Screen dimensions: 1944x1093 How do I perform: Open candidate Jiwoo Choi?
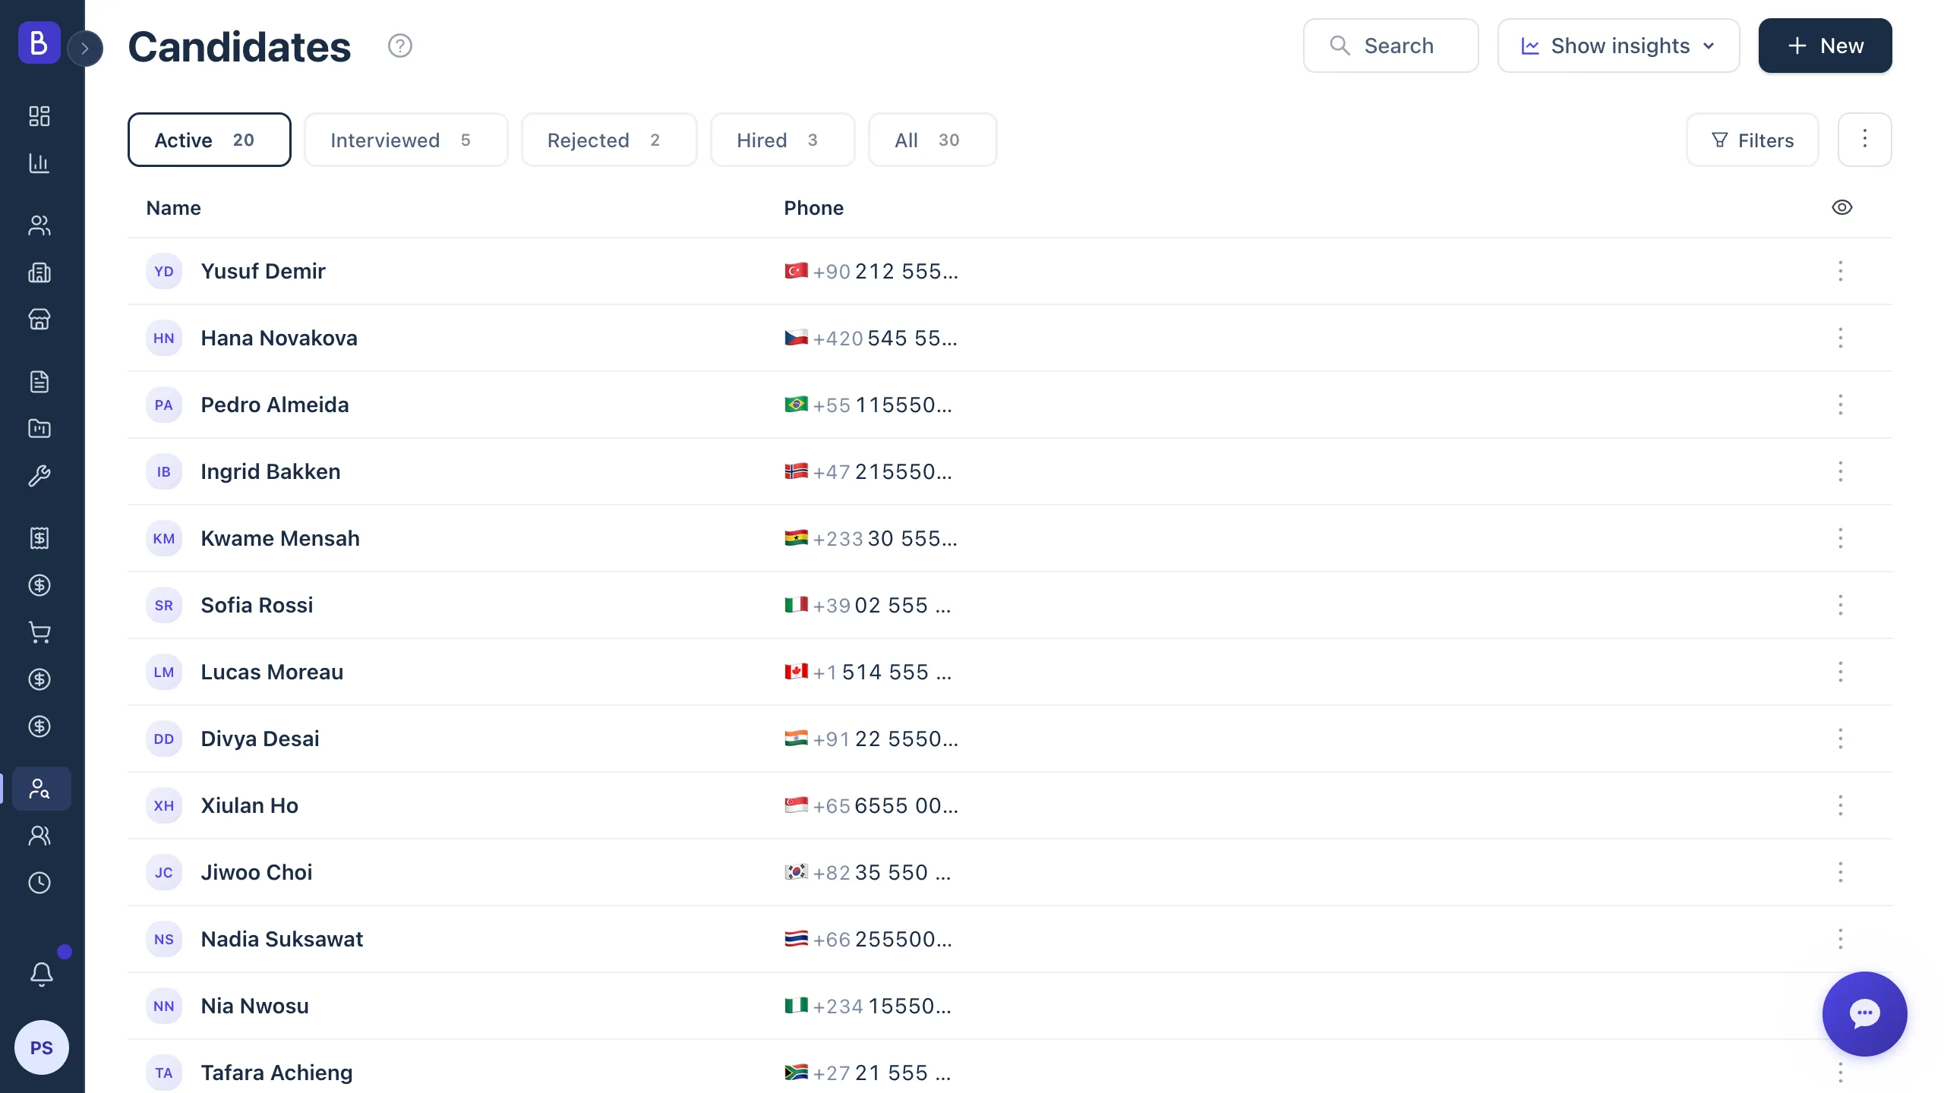pos(256,872)
